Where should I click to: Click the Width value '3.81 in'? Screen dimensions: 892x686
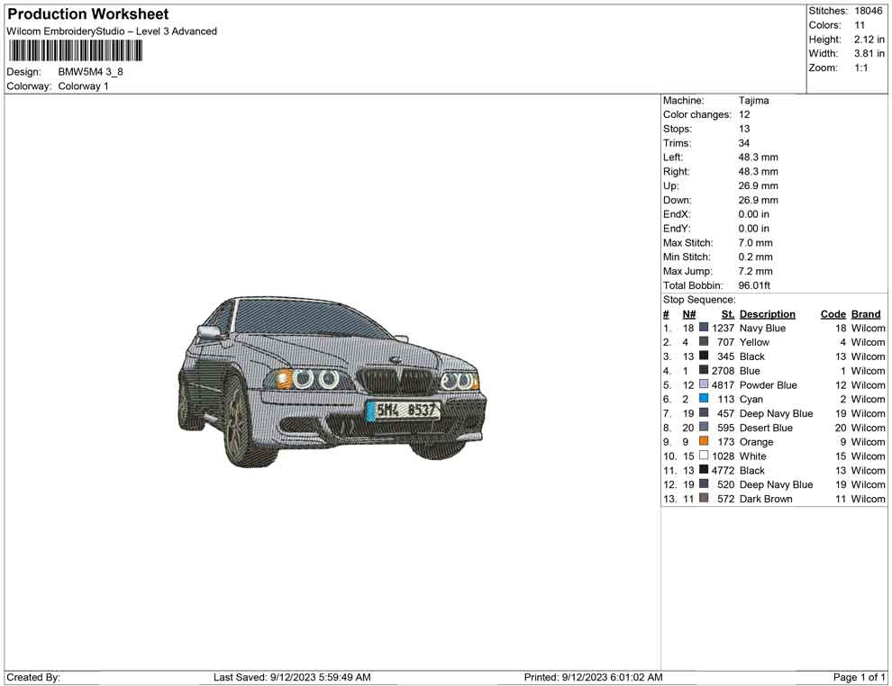[x=869, y=53]
